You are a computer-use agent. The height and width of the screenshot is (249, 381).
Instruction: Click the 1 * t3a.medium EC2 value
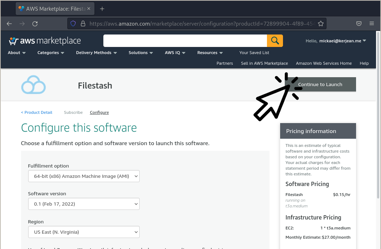click(335, 228)
